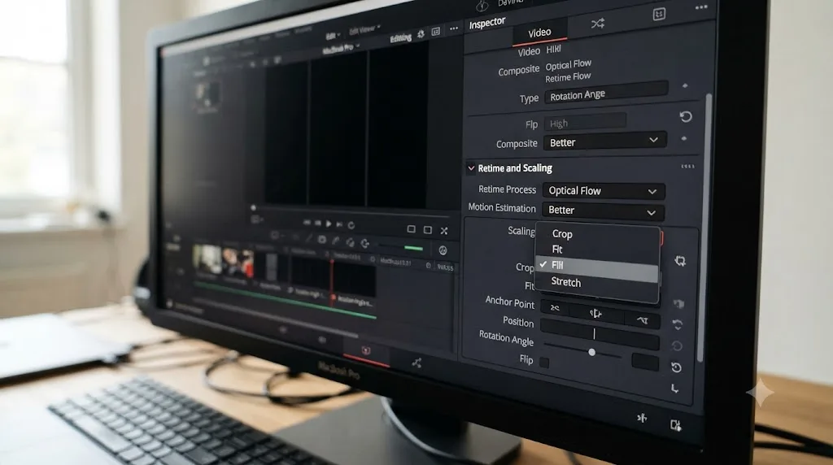Image resolution: width=833 pixels, height=465 pixels.
Task: Click the swap arrows icon beside Position row
Action: (678, 324)
